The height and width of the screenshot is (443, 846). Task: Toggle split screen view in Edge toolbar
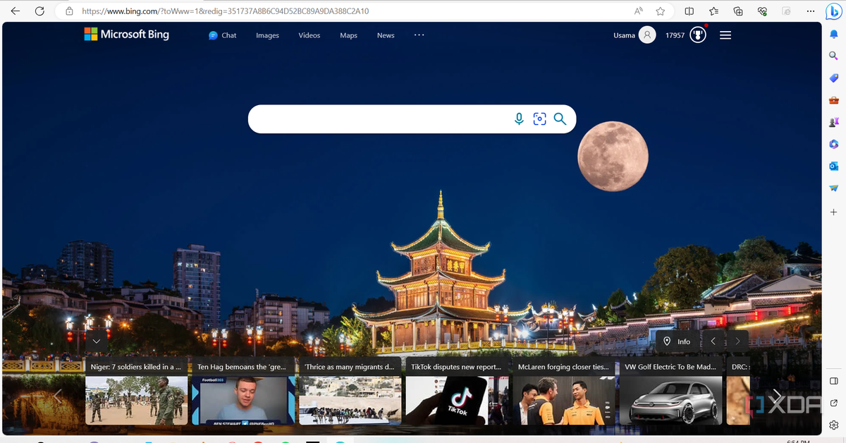coord(689,11)
